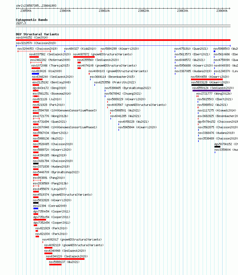Open nsv4083547 (gnomADStructuralVariants) entry
Image resolution: width=238 pixels, height=275 pixels.
(x=137, y=105)
